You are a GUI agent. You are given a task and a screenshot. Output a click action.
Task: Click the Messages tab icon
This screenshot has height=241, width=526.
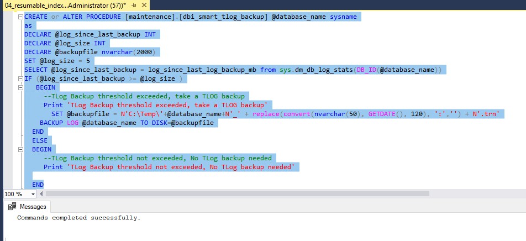[x=12, y=206]
